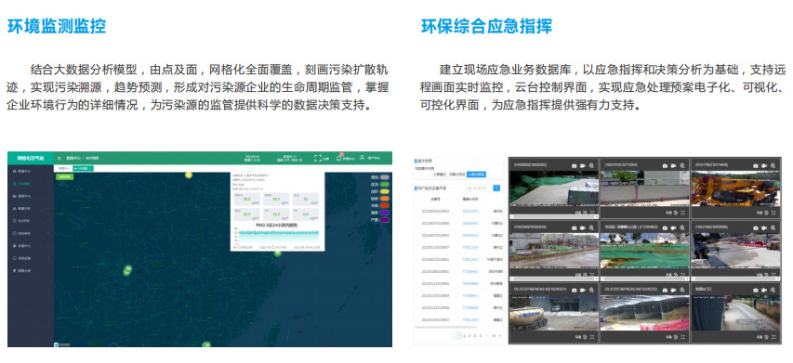Click the green button above the map
This screenshot has height=363, width=793.
pos(65,176)
